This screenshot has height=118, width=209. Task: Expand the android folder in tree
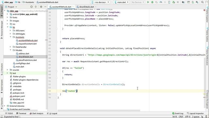[x=8, y=14]
